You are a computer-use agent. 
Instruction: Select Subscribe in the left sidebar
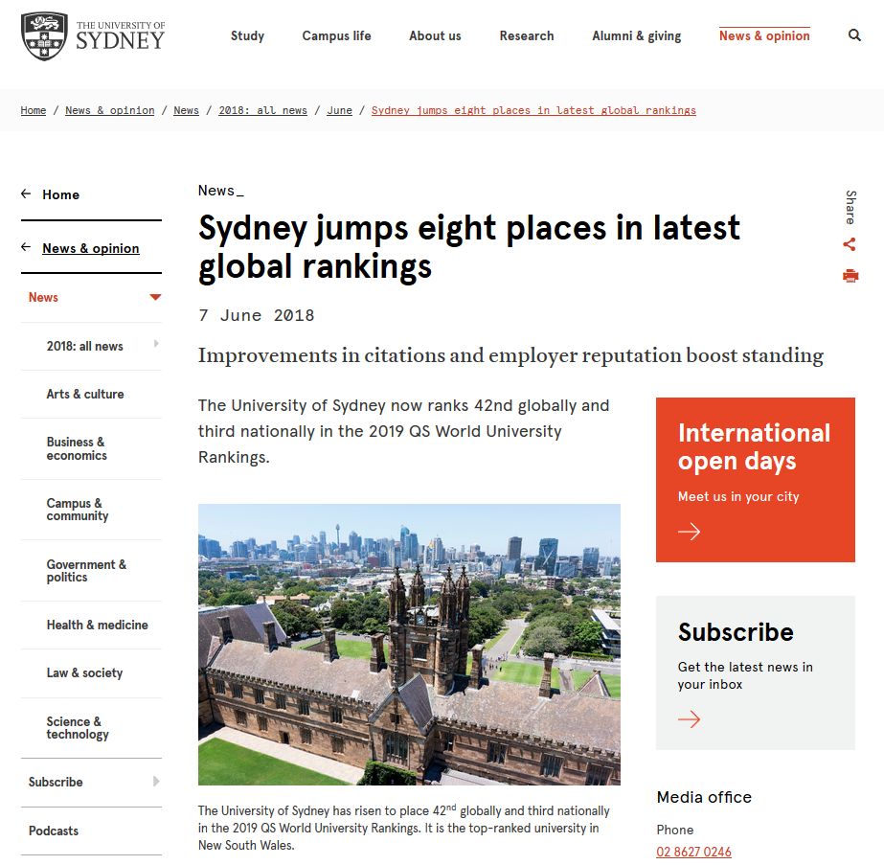point(56,782)
